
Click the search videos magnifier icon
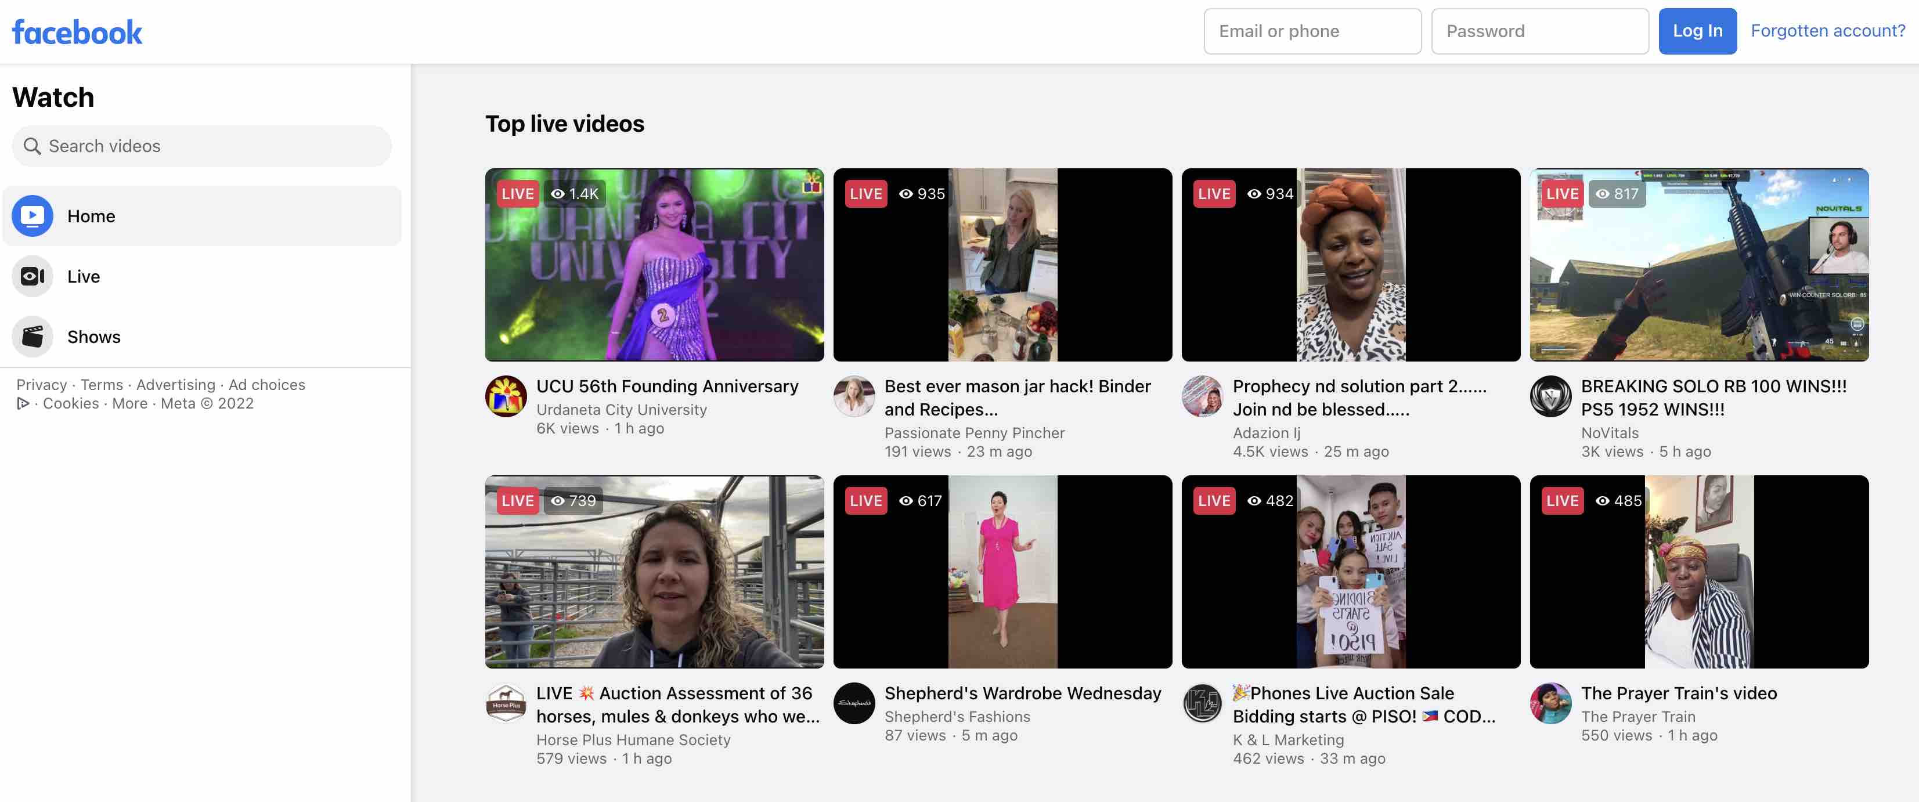click(32, 146)
